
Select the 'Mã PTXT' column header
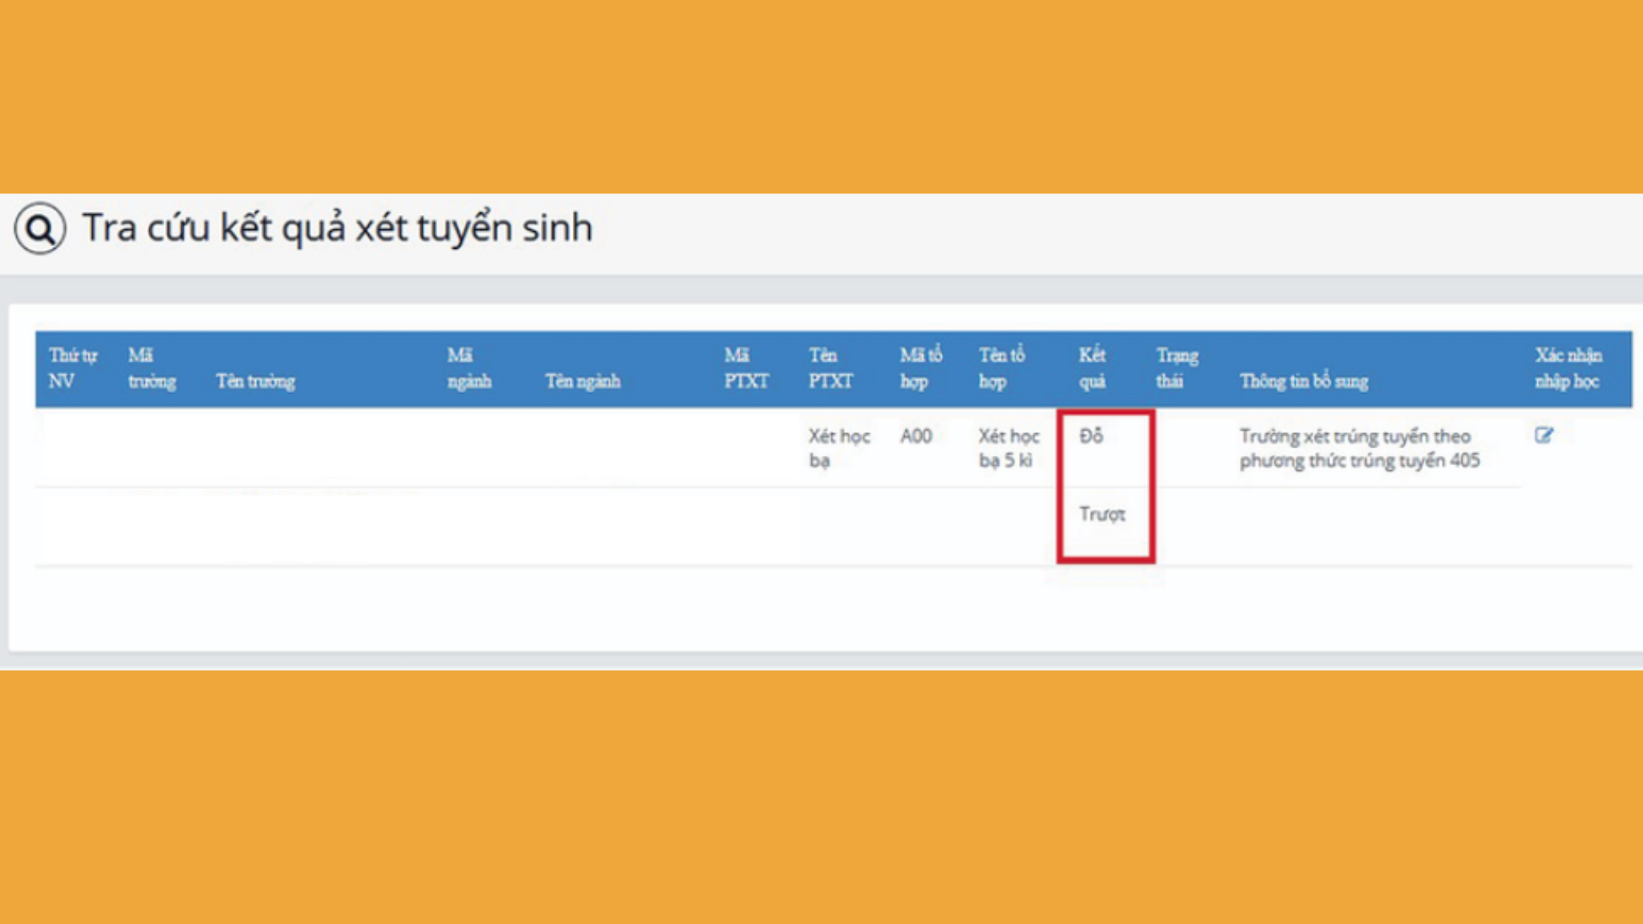point(746,368)
